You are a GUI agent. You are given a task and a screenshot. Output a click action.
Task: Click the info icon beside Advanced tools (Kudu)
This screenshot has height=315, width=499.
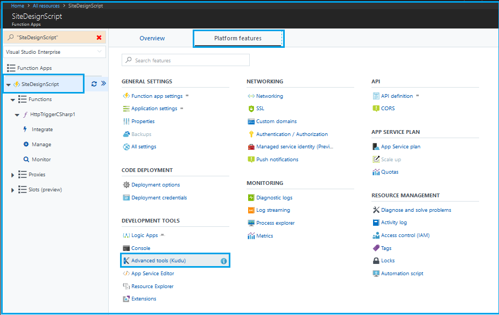(224, 261)
